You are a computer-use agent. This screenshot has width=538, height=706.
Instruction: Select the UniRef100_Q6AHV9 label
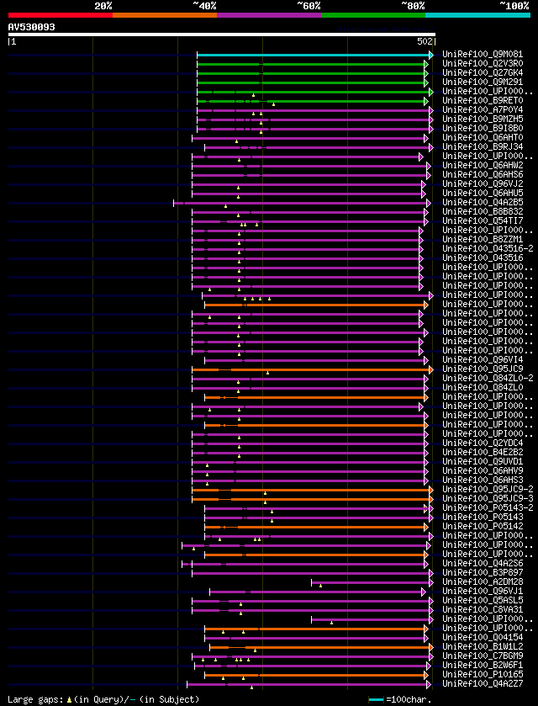483,470
